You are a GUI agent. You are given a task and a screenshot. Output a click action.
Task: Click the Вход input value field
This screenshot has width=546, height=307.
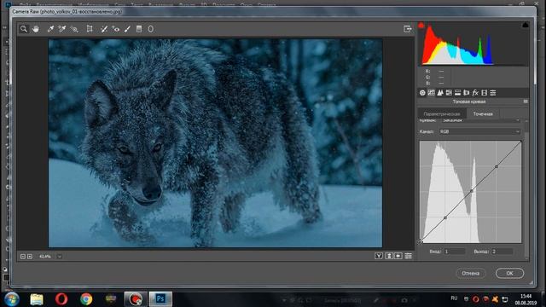[x=455, y=252]
